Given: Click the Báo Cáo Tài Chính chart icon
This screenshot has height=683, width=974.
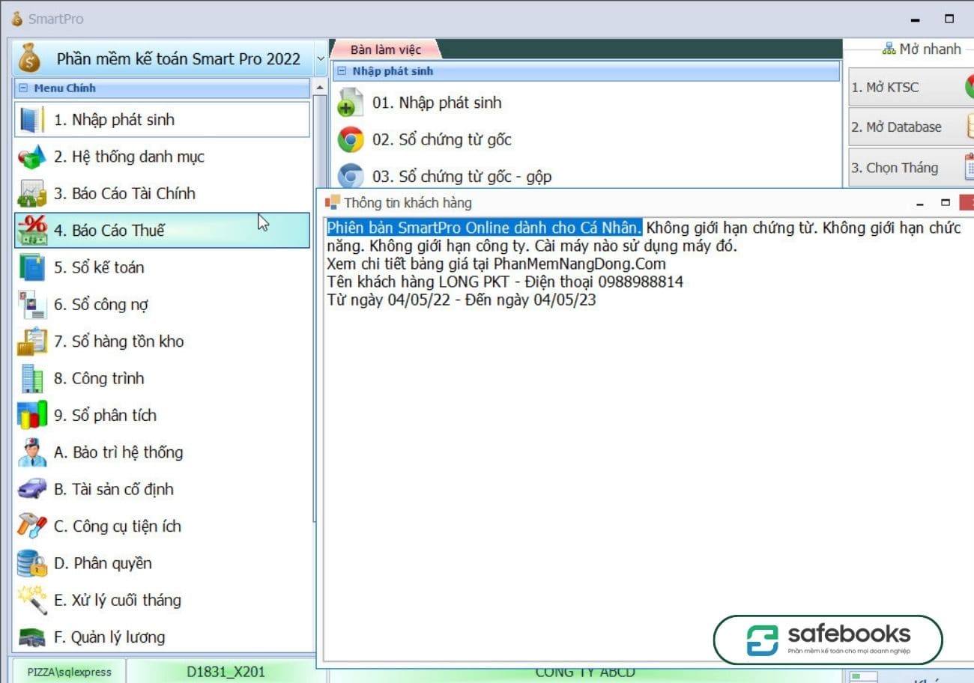Looking at the screenshot, I should 31,193.
